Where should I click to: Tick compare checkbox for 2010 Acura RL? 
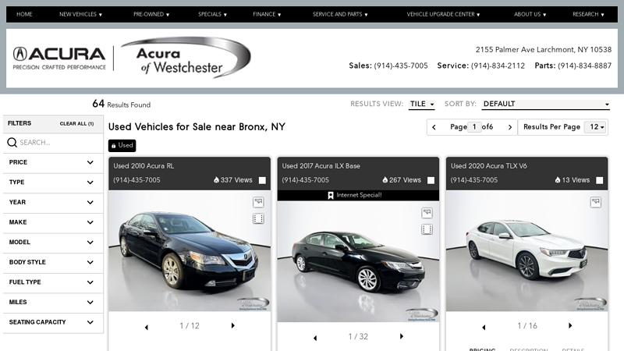coord(262,180)
